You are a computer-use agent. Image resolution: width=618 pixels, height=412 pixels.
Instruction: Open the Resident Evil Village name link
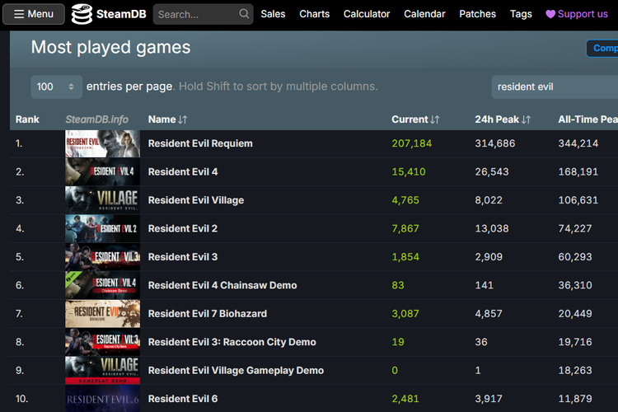[196, 200]
